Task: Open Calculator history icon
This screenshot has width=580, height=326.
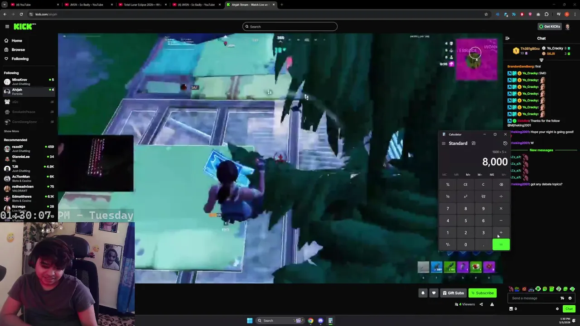Action: pyautogui.click(x=505, y=144)
